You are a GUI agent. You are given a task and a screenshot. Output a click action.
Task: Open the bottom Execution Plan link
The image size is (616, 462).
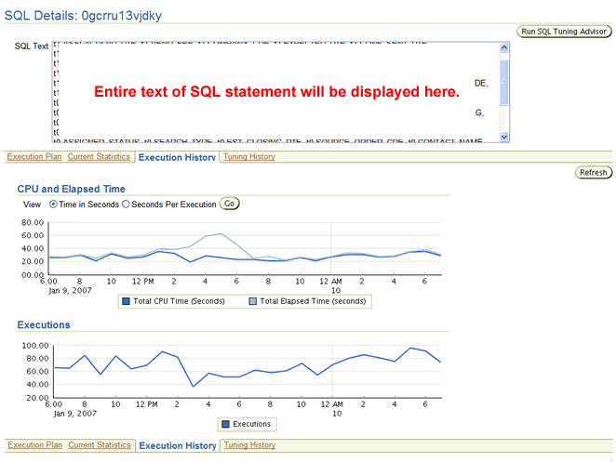tap(34, 445)
